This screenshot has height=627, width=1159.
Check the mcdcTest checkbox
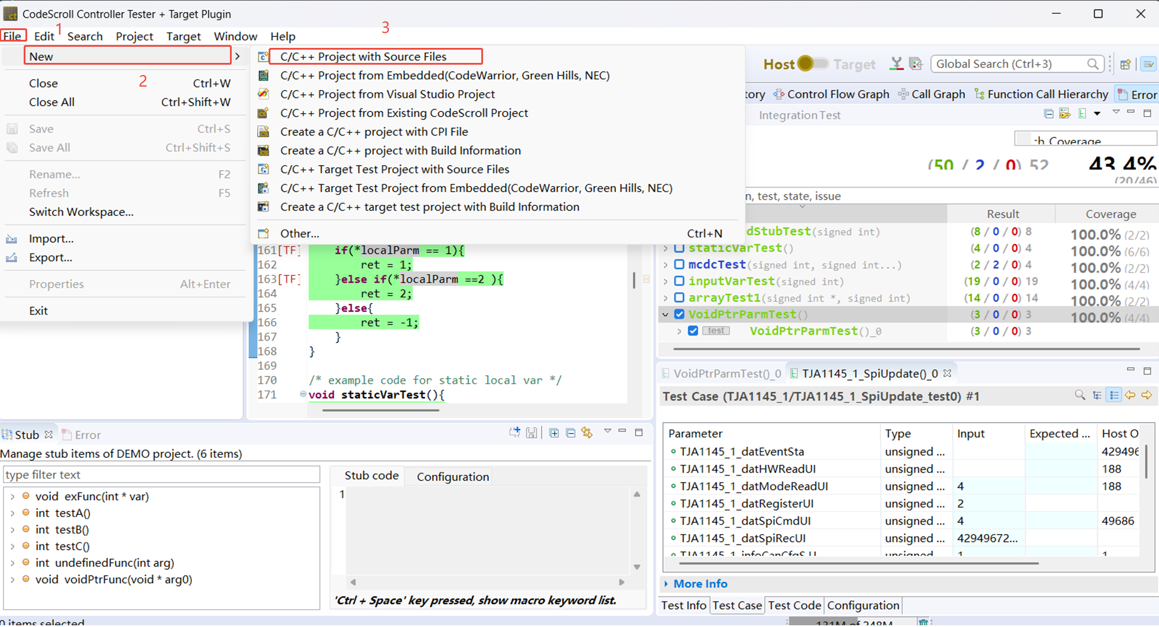[679, 264]
